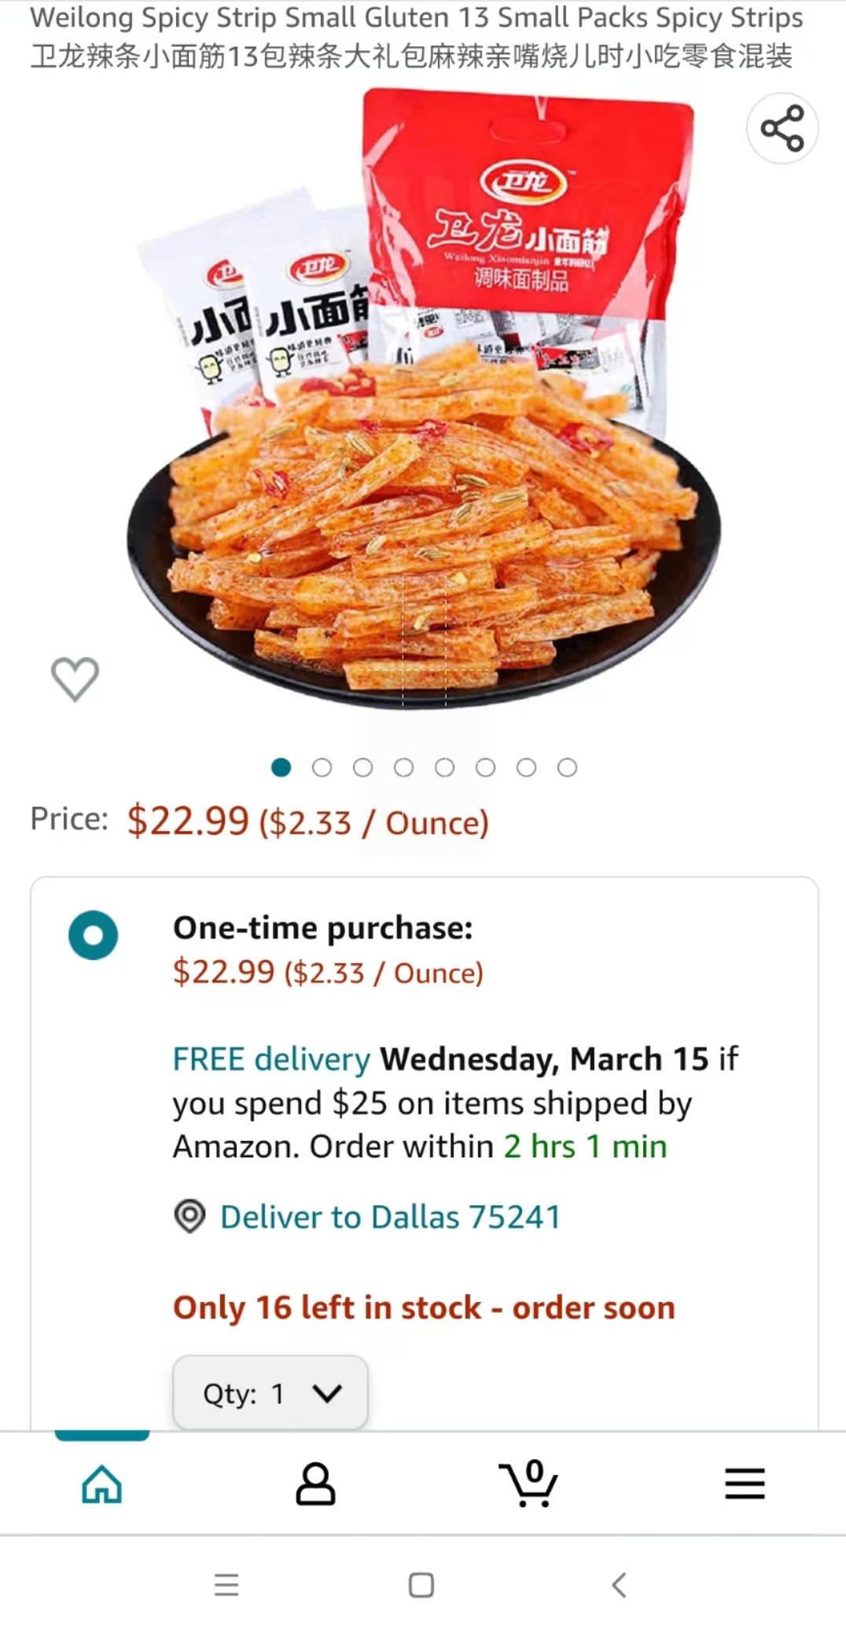Tap the Android recent apps button
The image size is (846, 1636).
226,1584
